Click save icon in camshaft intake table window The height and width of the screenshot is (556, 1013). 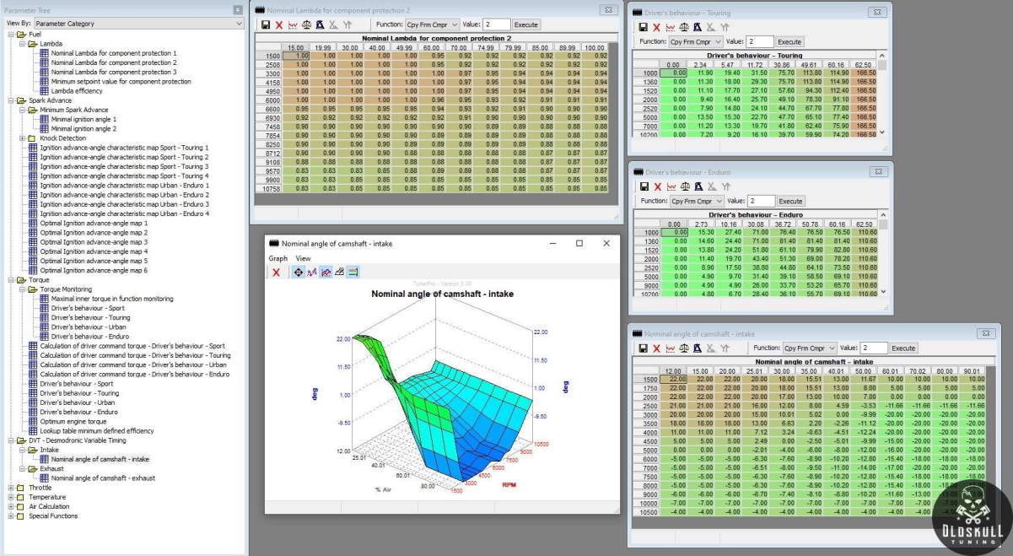(644, 348)
